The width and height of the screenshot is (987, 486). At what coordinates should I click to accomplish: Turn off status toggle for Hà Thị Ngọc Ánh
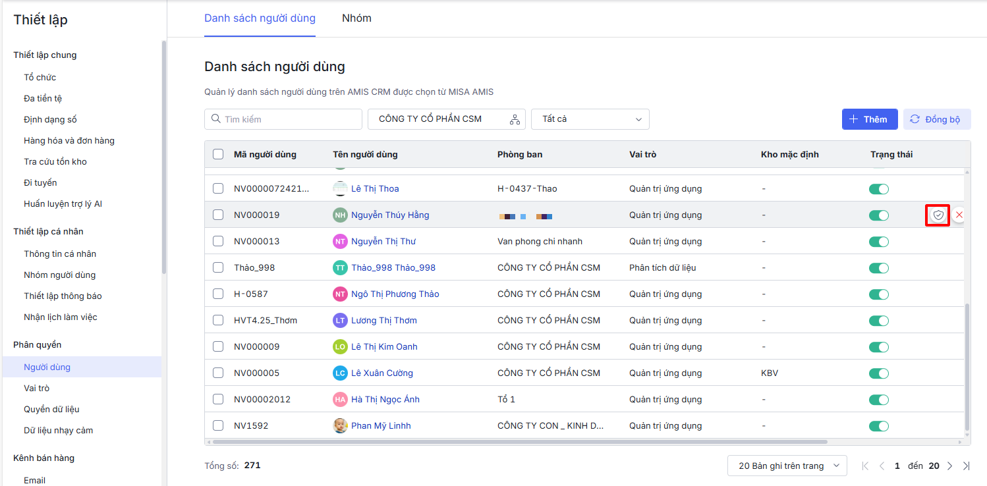click(878, 400)
